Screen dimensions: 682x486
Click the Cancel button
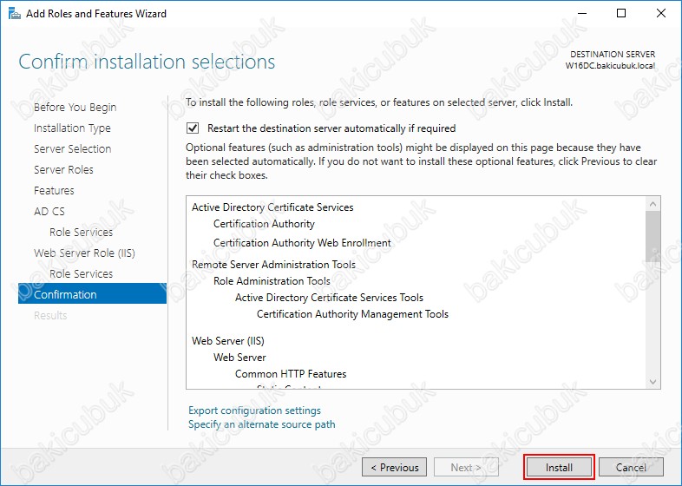pos(631,467)
